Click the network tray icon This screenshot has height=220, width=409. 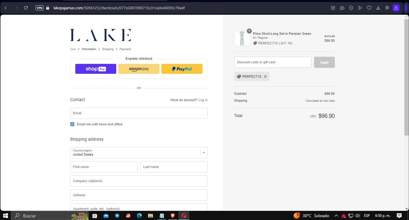tap(351, 216)
